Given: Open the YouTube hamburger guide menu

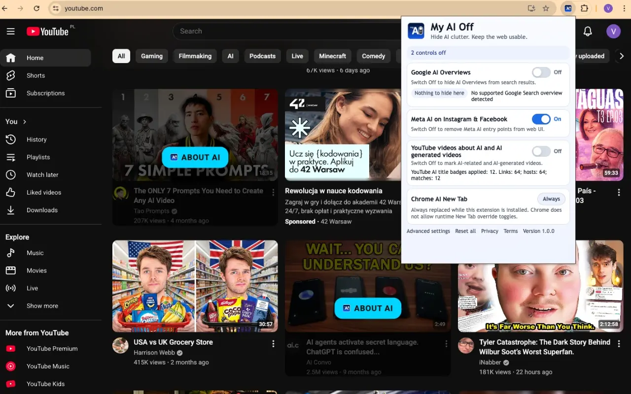Looking at the screenshot, I should pos(11,32).
